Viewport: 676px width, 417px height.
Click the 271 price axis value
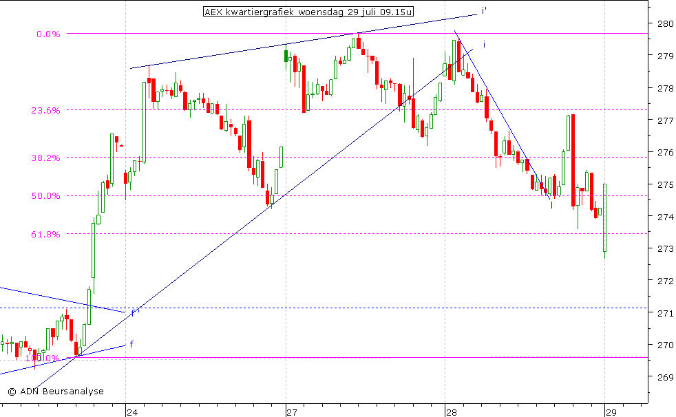click(x=665, y=312)
